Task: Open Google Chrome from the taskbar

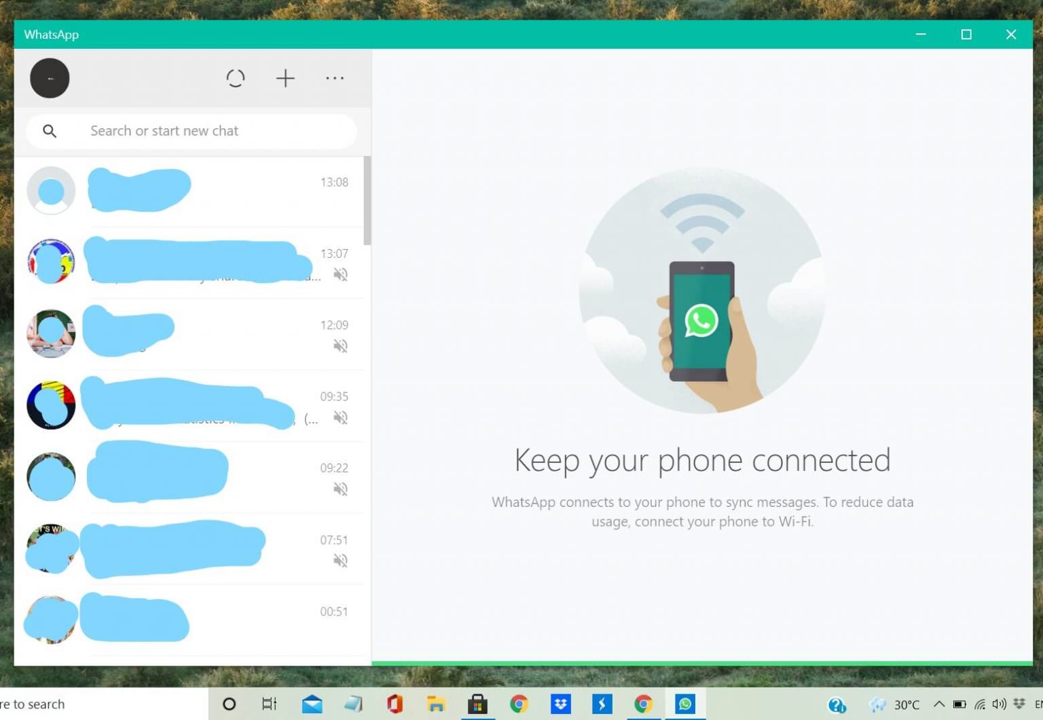Action: click(x=519, y=704)
